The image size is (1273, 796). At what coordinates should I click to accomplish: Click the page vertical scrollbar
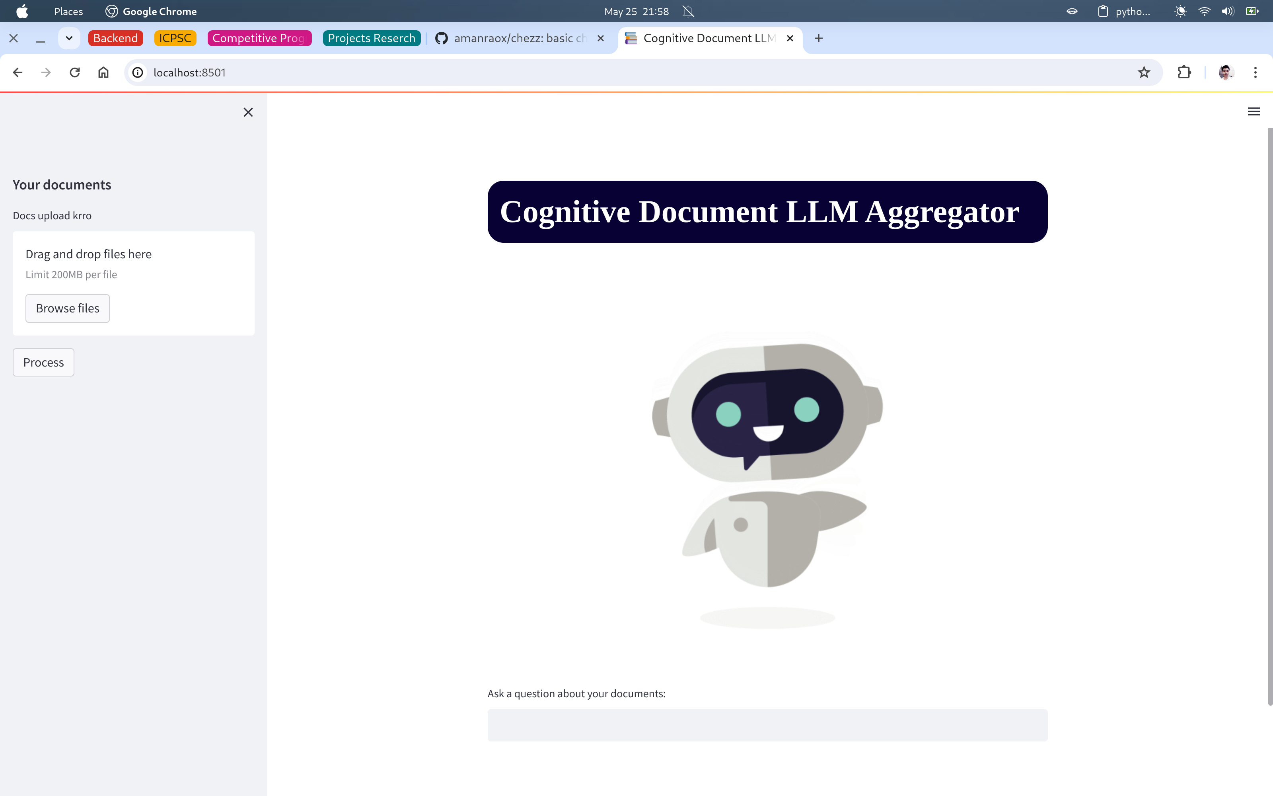[1269, 416]
